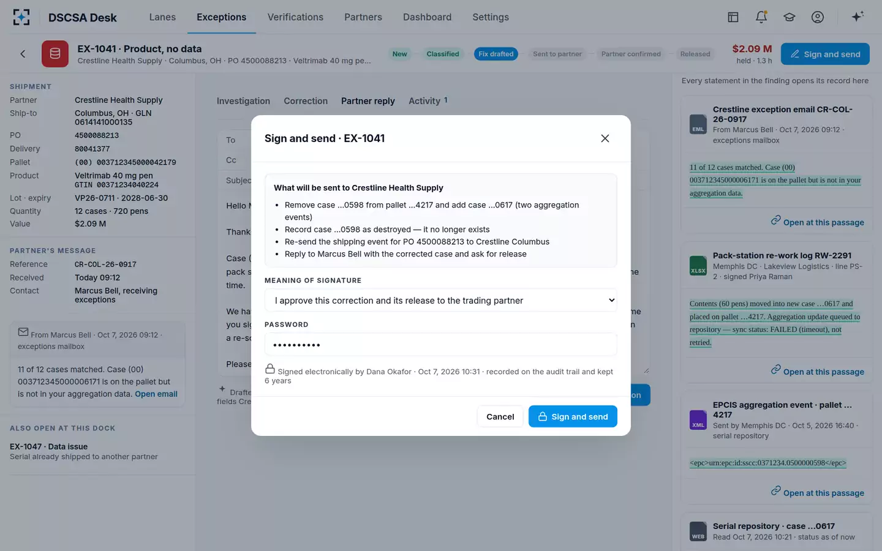Open the graduation cap learning icon
This screenshot has height=551, width=882.
tap(790, 17)
